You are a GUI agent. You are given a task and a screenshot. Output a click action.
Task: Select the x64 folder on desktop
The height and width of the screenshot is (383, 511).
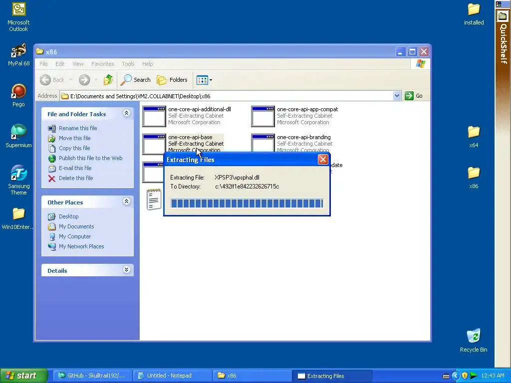tap(474, 137)
